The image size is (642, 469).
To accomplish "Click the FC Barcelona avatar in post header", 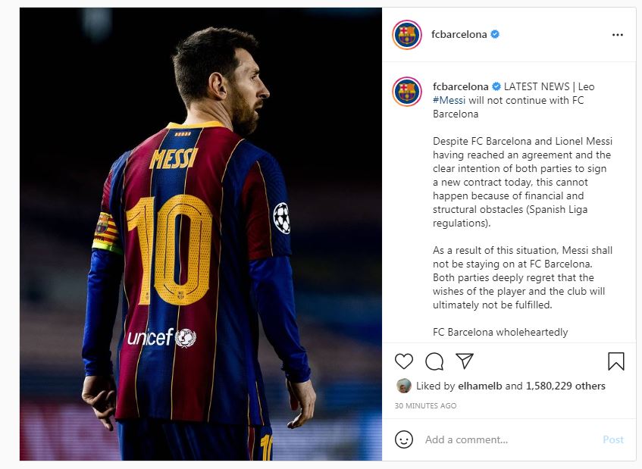I will (407, 35).
